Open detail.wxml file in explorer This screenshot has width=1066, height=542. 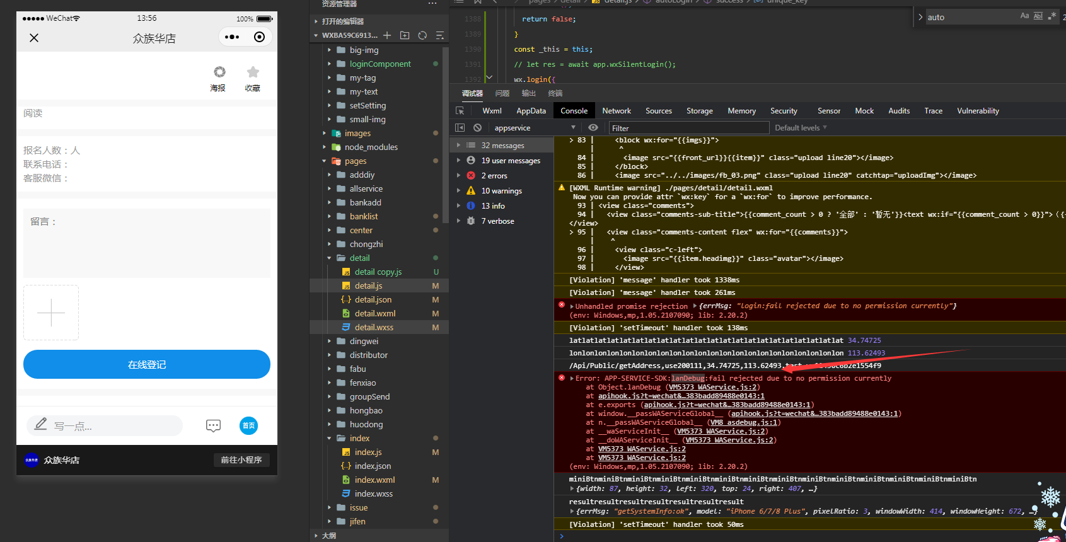(x=375, y=313)
